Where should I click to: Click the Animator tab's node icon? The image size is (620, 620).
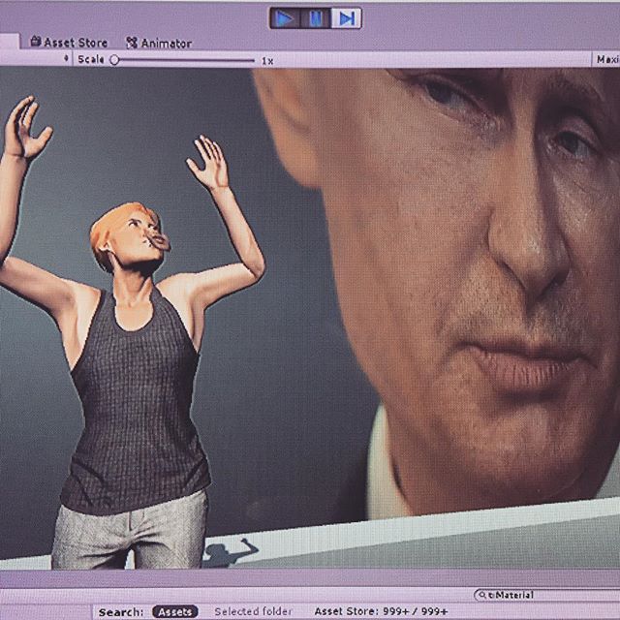point(132,43)
